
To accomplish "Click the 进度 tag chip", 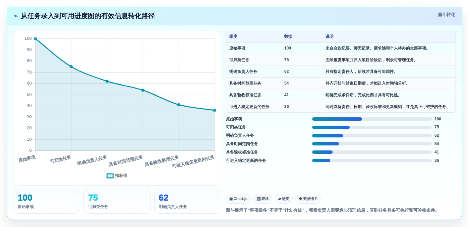I will point(284,199).
